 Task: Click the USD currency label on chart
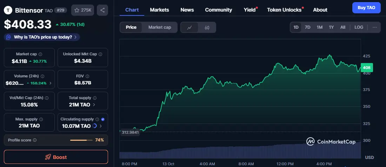coord(369,157)
